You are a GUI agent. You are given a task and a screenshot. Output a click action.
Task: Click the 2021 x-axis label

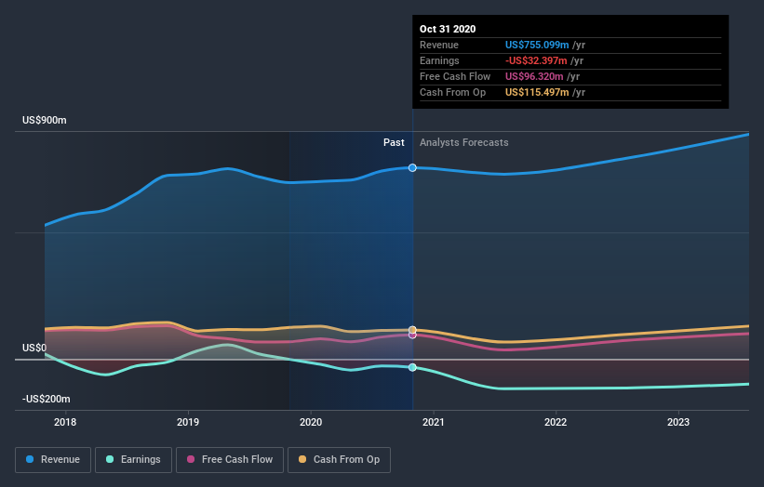coord(433,422)
